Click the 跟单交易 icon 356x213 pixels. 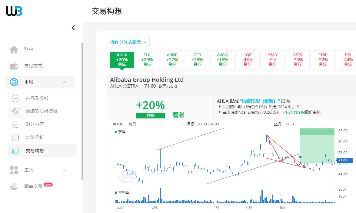14,186
